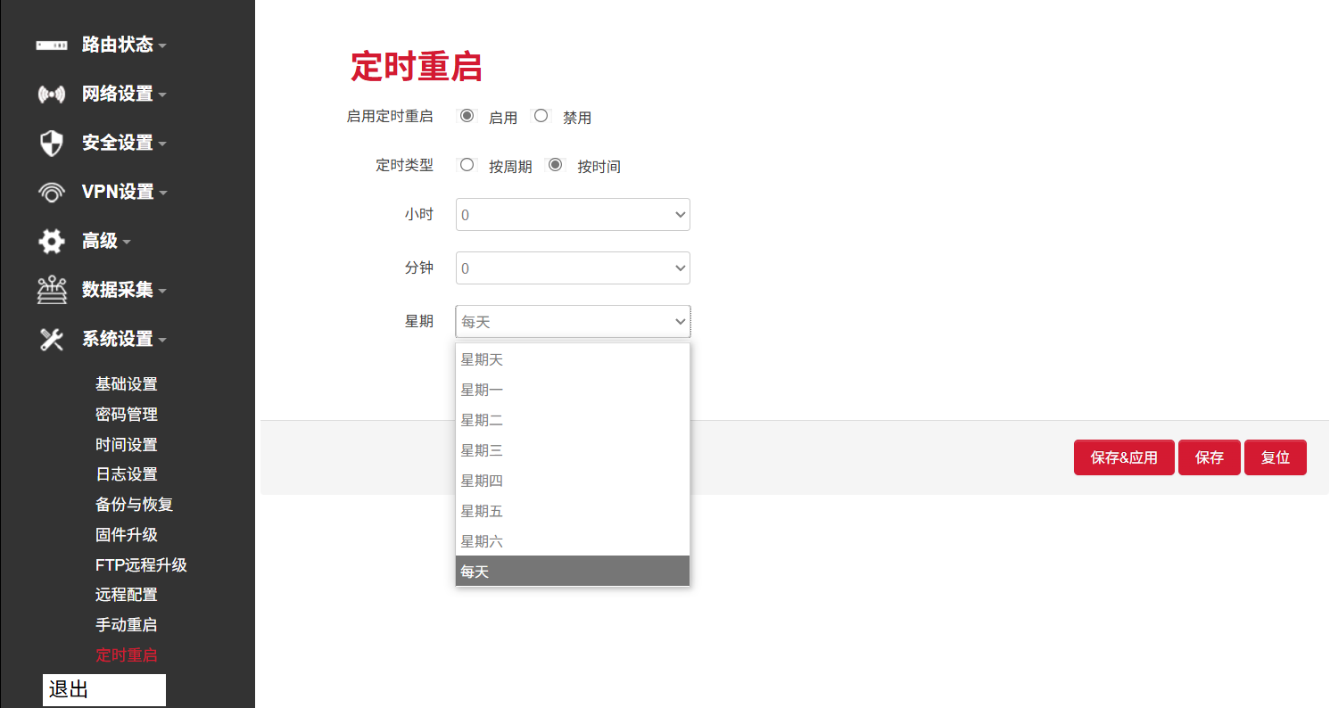Screen dimensions: 1330x708
Task: Select the signal icon for 网络设置
Action: click(49, 94)
